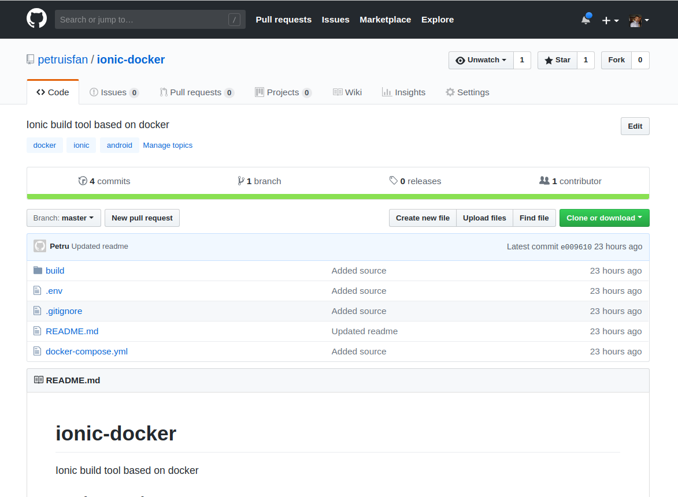
Task: Click the repository book icon beside petruisfan
Action: click(x=30, y=59)
